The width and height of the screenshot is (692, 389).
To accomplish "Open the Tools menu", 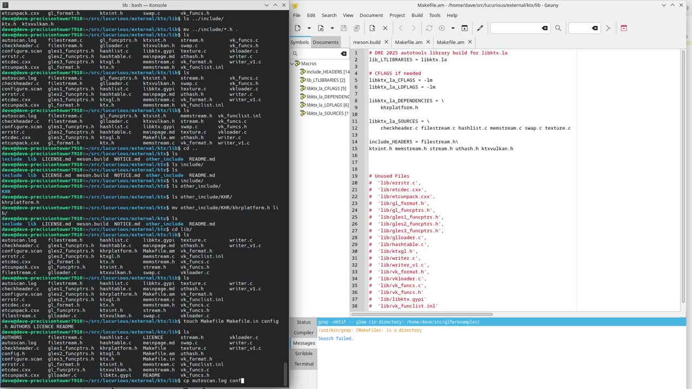I will click(435, 15).
